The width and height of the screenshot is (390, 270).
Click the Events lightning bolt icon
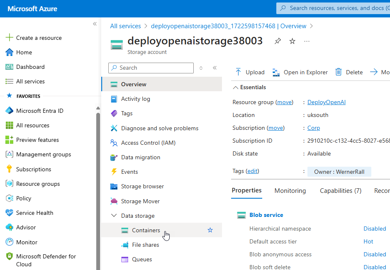pos(114,172)
